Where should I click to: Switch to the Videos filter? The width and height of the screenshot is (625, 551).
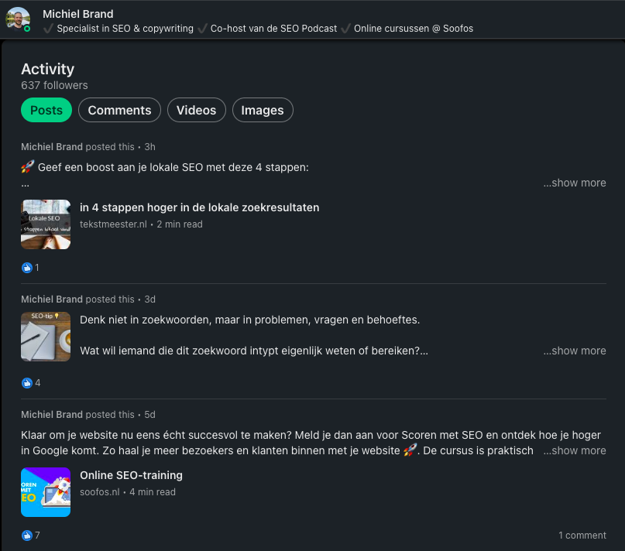pos(197,110)
